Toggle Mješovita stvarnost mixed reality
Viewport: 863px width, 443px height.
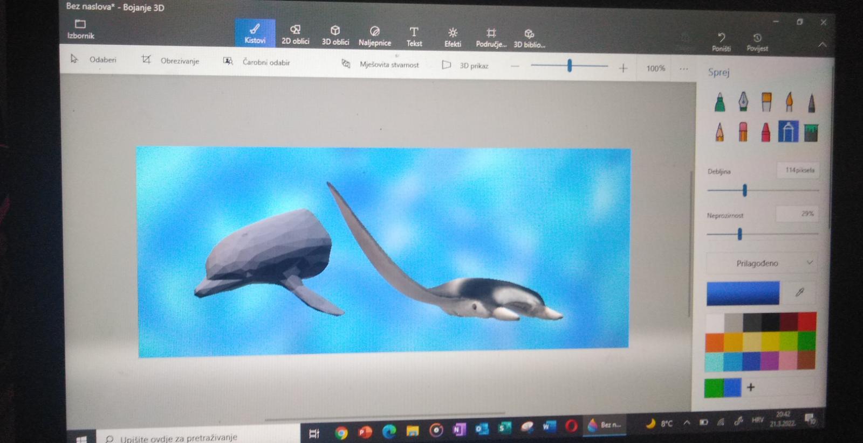(380, 65)
